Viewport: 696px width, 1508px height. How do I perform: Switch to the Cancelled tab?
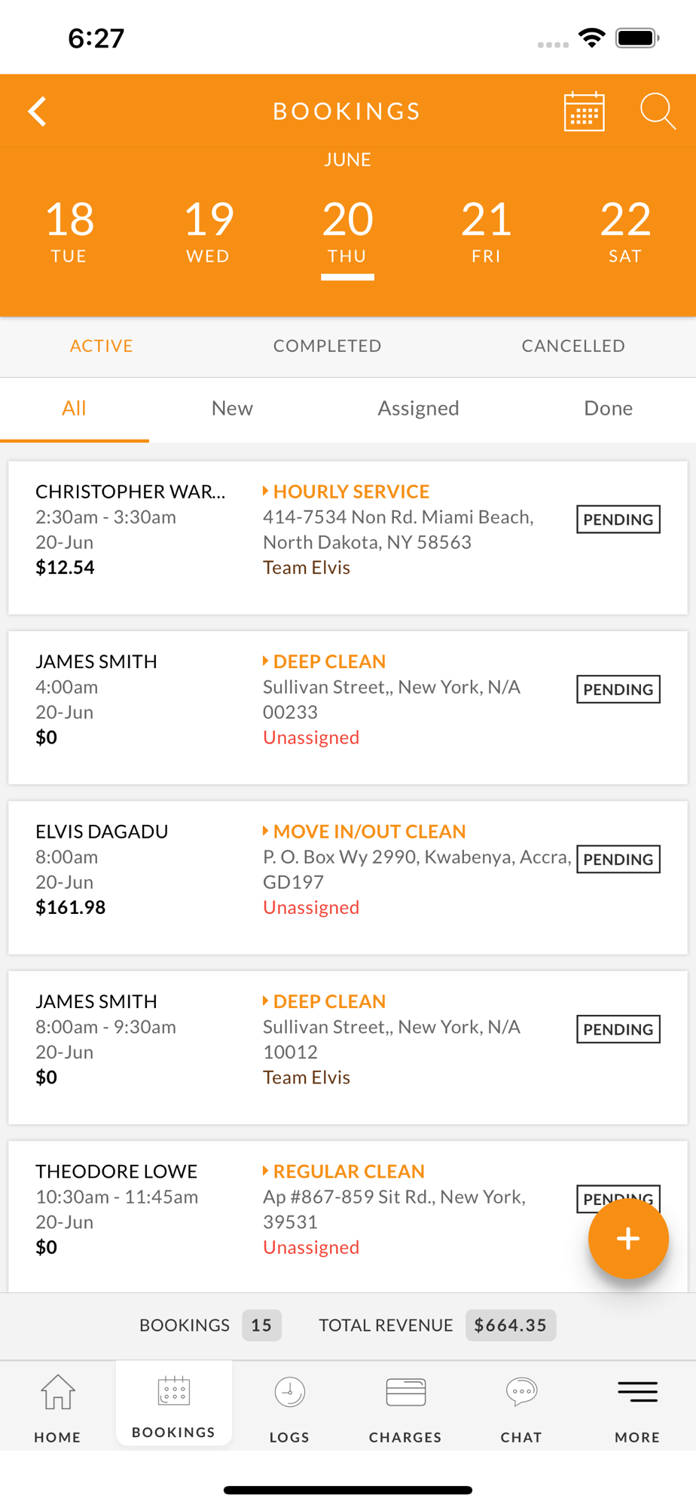coord(572,346)
